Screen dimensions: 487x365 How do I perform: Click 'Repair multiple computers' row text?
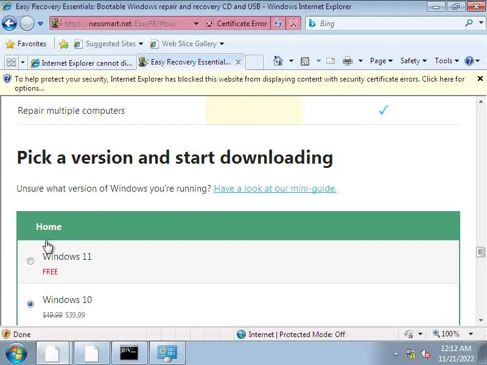[71, 111]
